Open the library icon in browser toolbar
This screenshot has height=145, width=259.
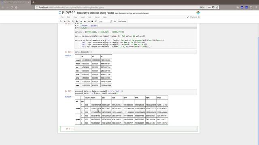pos(238,7)
